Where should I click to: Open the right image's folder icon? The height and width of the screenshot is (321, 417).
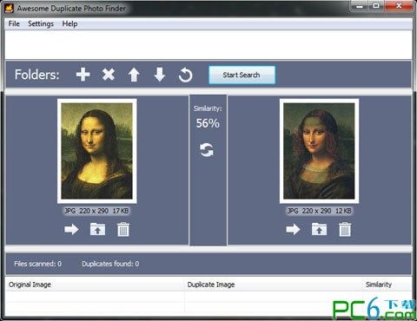[319, 229]
